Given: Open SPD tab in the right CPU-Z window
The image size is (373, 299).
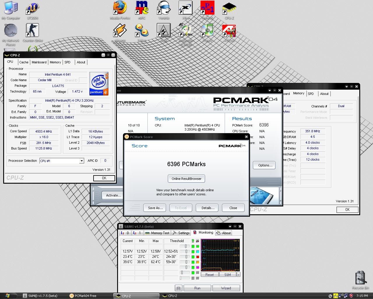Looking at the screenshot, I should (x=311, y=94).
